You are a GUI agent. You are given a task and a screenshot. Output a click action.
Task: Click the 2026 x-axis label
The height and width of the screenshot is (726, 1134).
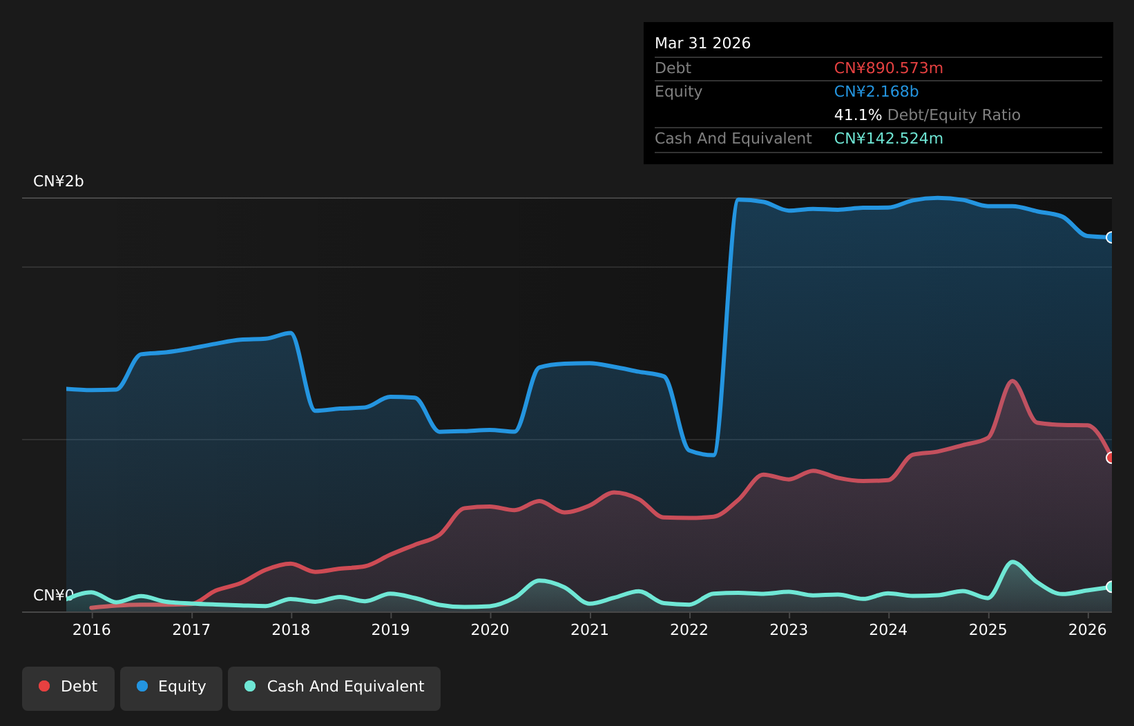click(1088, 629)
